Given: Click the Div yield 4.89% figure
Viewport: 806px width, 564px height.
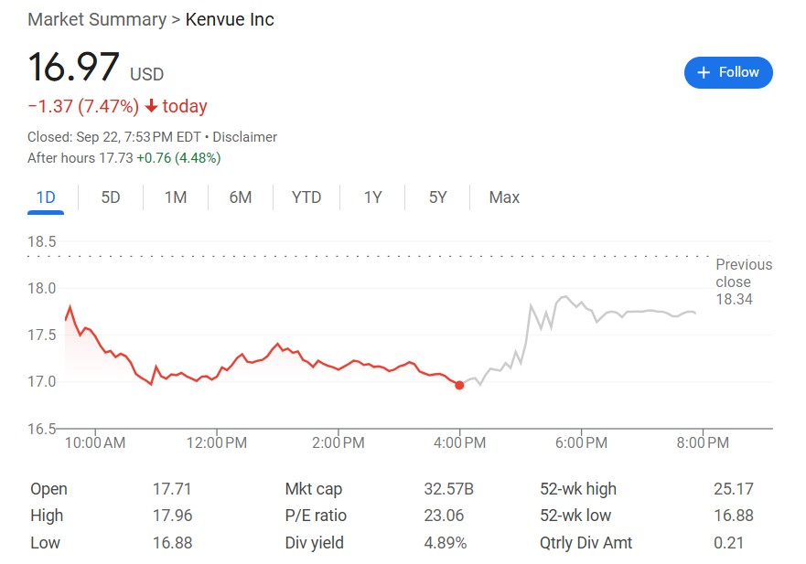Looking at the screenshot, I should point(446,543).
